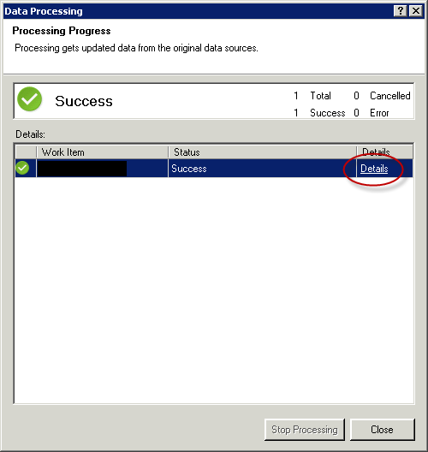This screenshot has height=452, width=428.
Task: Open the Details link for the work item
Action: coord(374,169)
